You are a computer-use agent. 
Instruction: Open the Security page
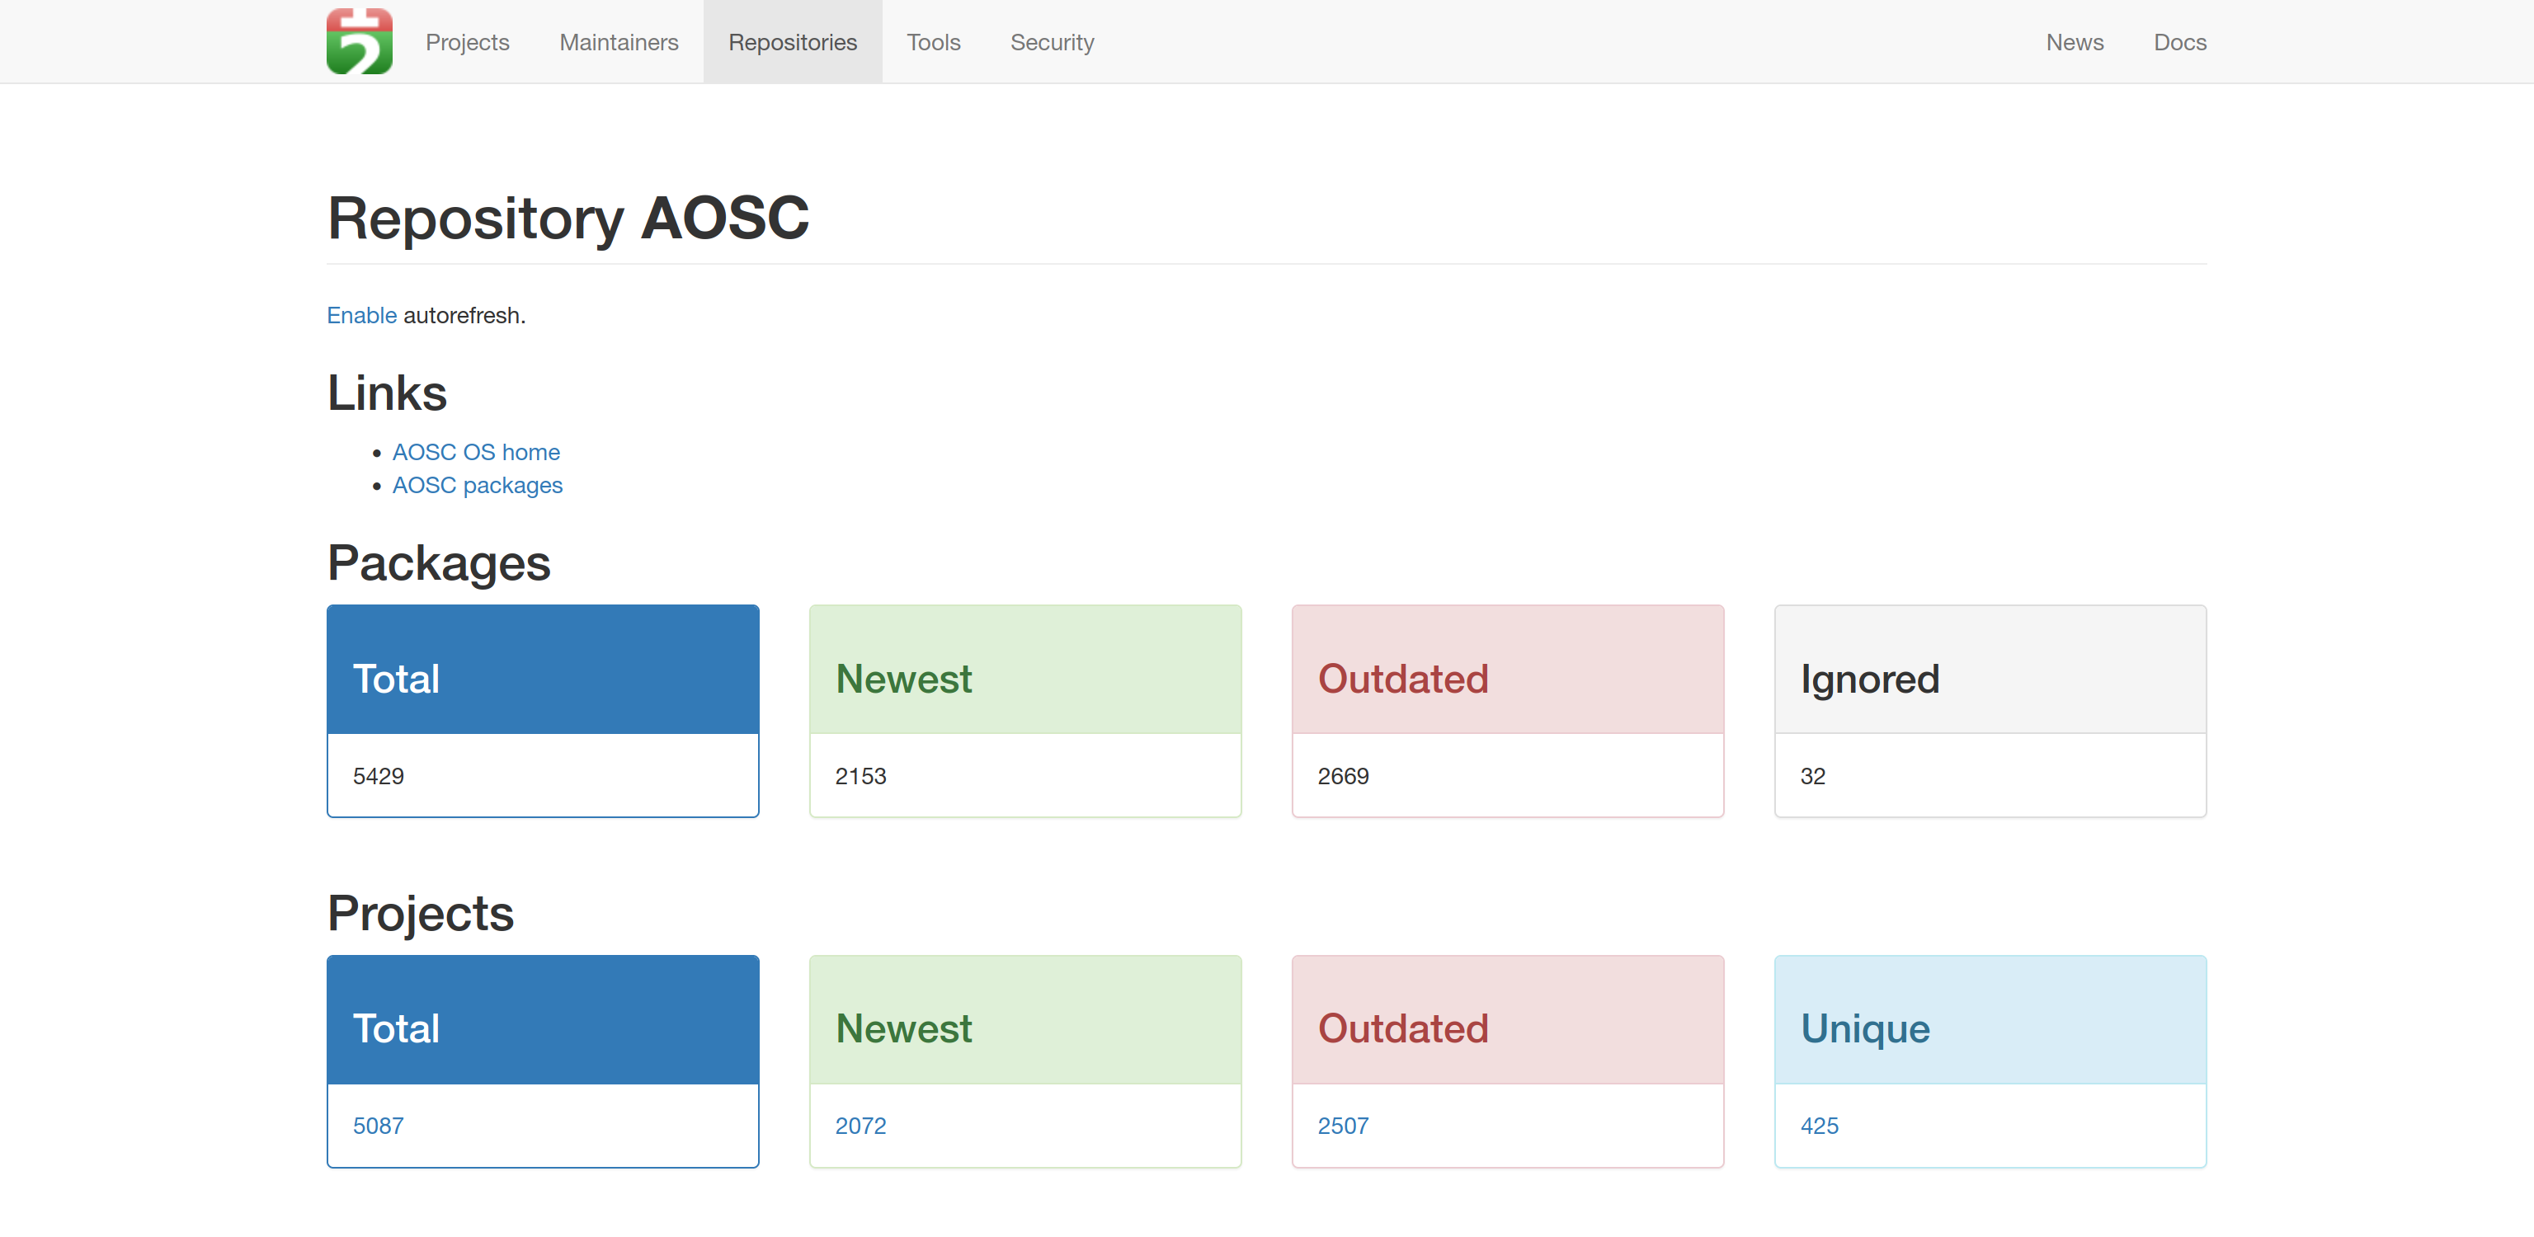coord(1052,41)
